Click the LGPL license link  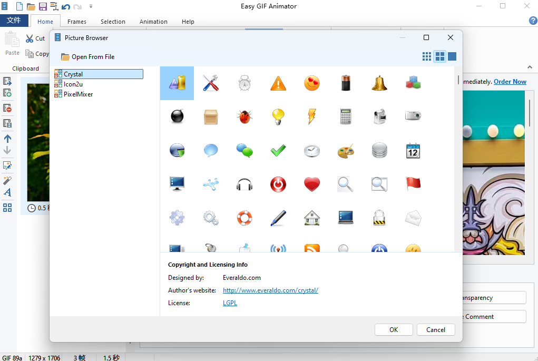coord(230,303)
